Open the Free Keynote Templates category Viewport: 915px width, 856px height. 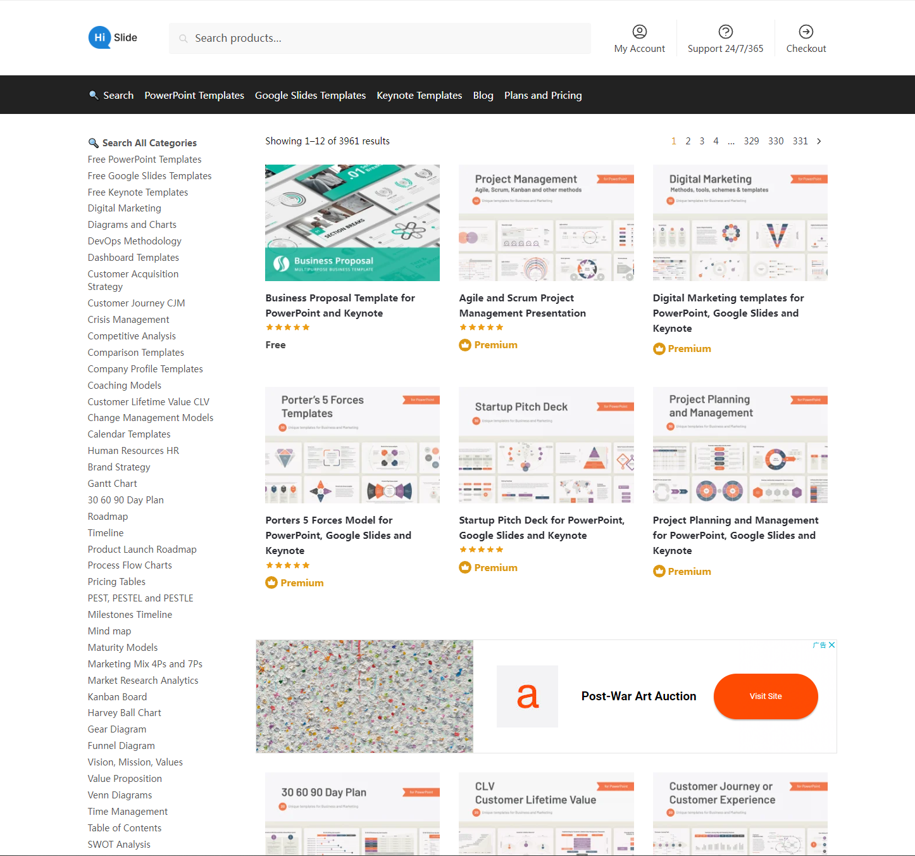pos(138,192)
